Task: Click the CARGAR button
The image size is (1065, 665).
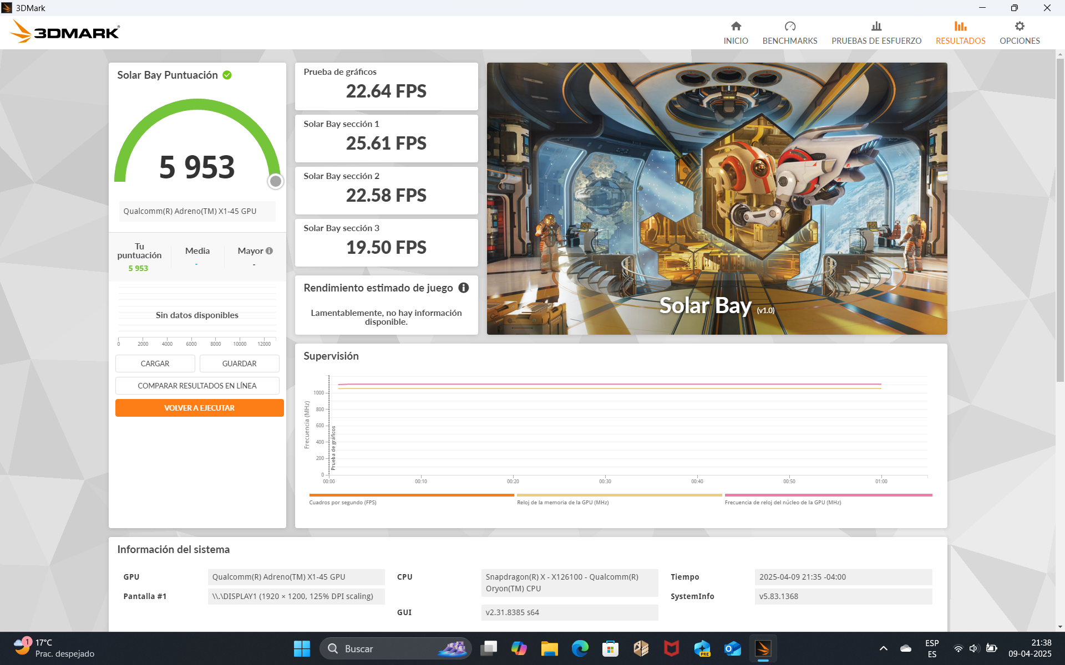Action: [155, 364]
